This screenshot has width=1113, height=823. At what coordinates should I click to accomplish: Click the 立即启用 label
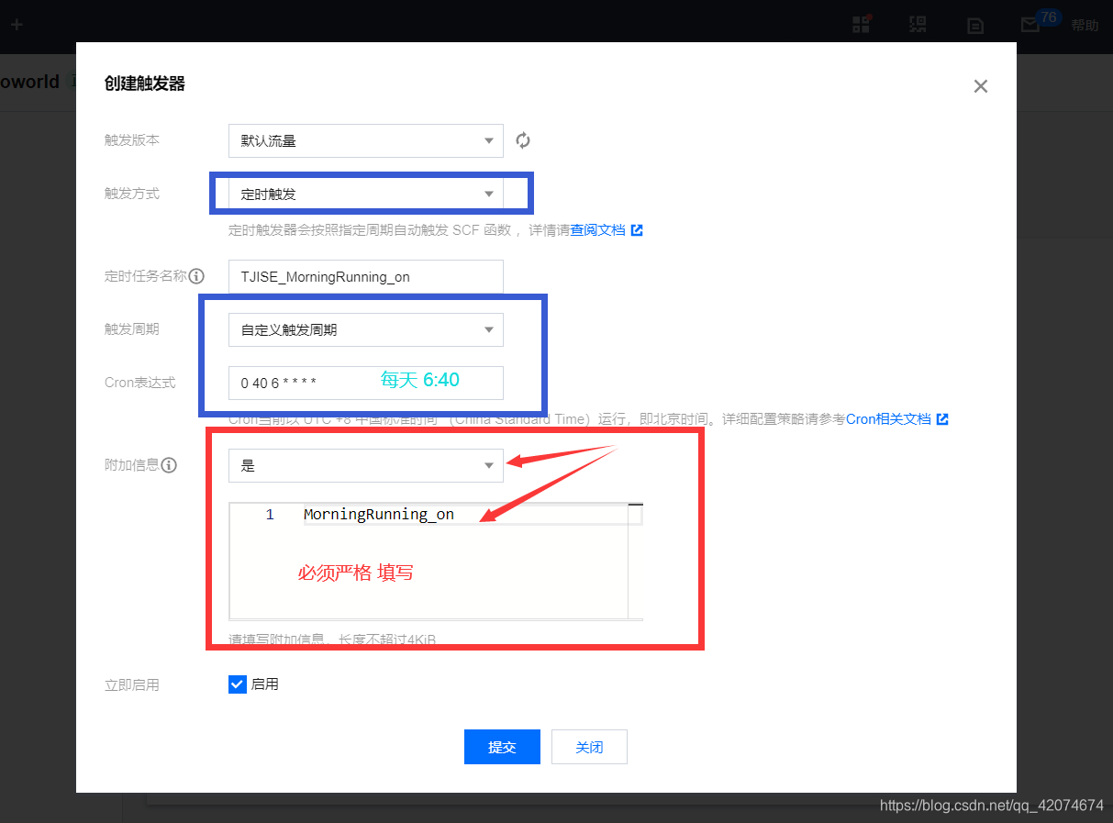132,685
